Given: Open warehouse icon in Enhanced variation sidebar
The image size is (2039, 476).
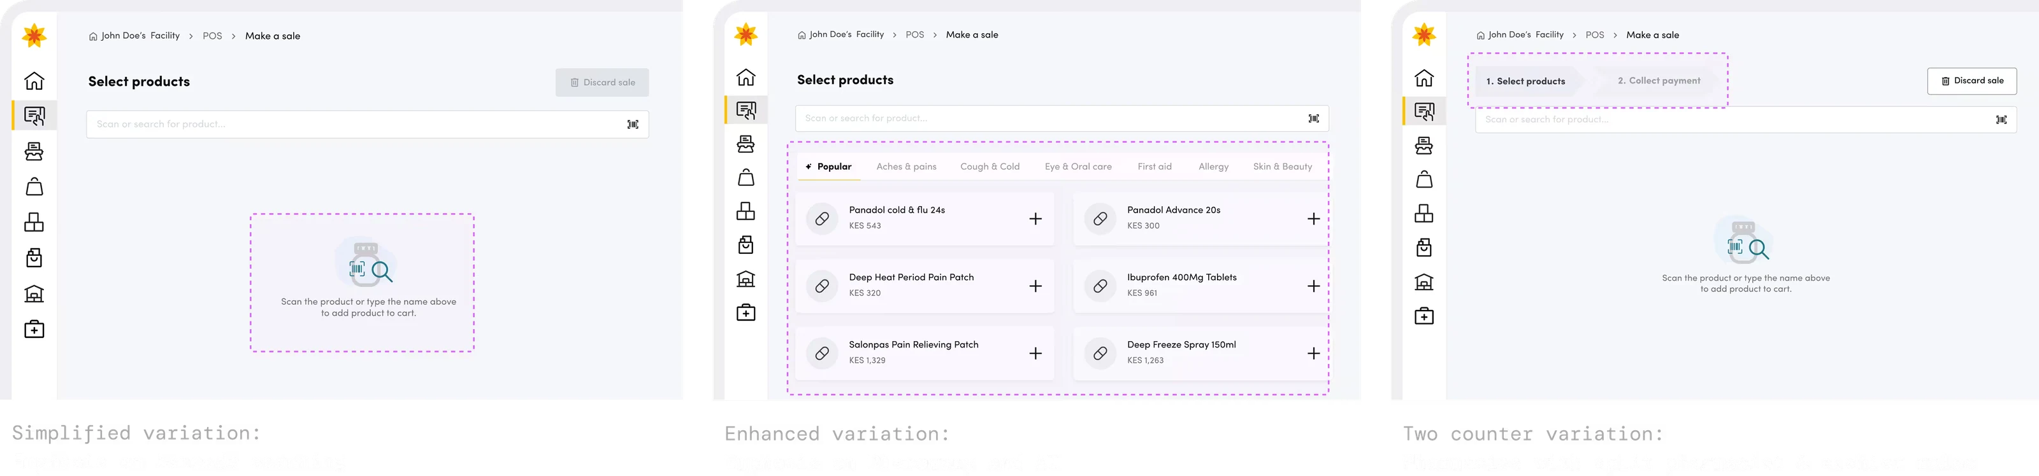Looking at the screenshot, I should pyautogui.click(x=746, y=279).
